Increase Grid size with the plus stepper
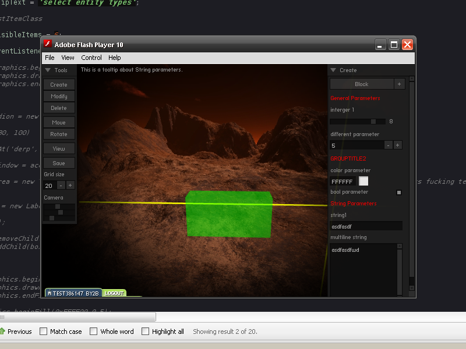The image size is (466, 349). tap(70, 185)
